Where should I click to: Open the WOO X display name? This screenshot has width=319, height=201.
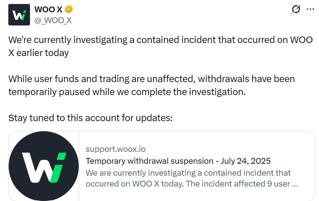tap(48, 10)
